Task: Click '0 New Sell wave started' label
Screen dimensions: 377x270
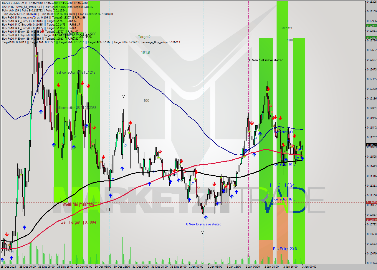Action: coord(266,60)
